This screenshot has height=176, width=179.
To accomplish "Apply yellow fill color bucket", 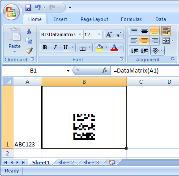I will pos(99,47).
